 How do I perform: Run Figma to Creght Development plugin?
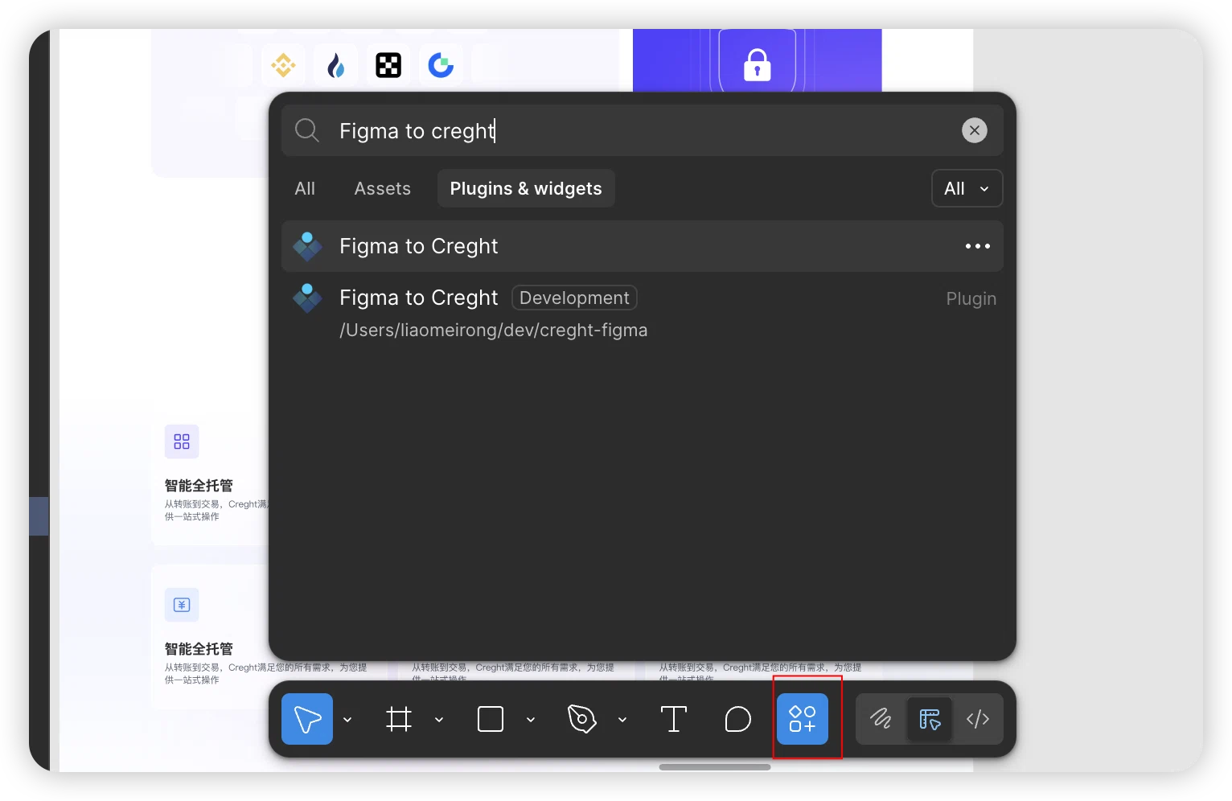click(x=643, y=314)
